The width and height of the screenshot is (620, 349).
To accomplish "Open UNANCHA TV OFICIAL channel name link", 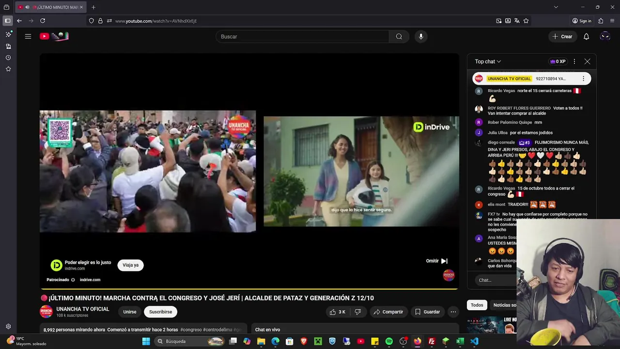I will coord(83,309).
